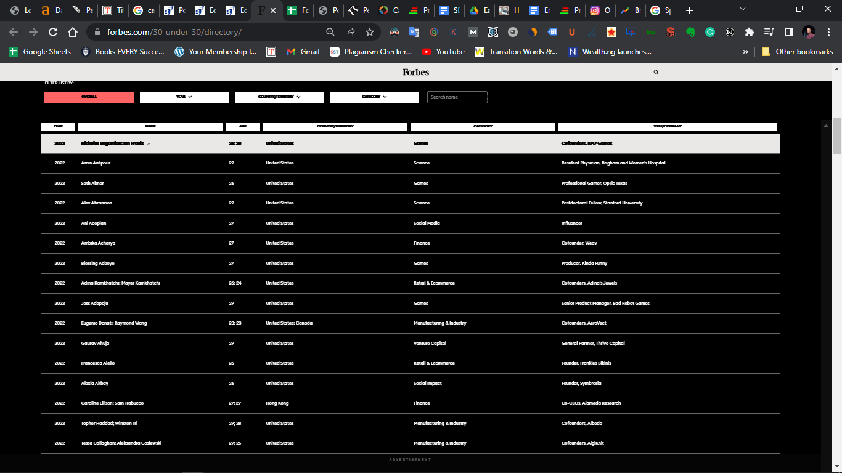The width and height of the screenshot is (842, 473).
Task: Click the Grammarly extension icon
Action: pos(709,32)
